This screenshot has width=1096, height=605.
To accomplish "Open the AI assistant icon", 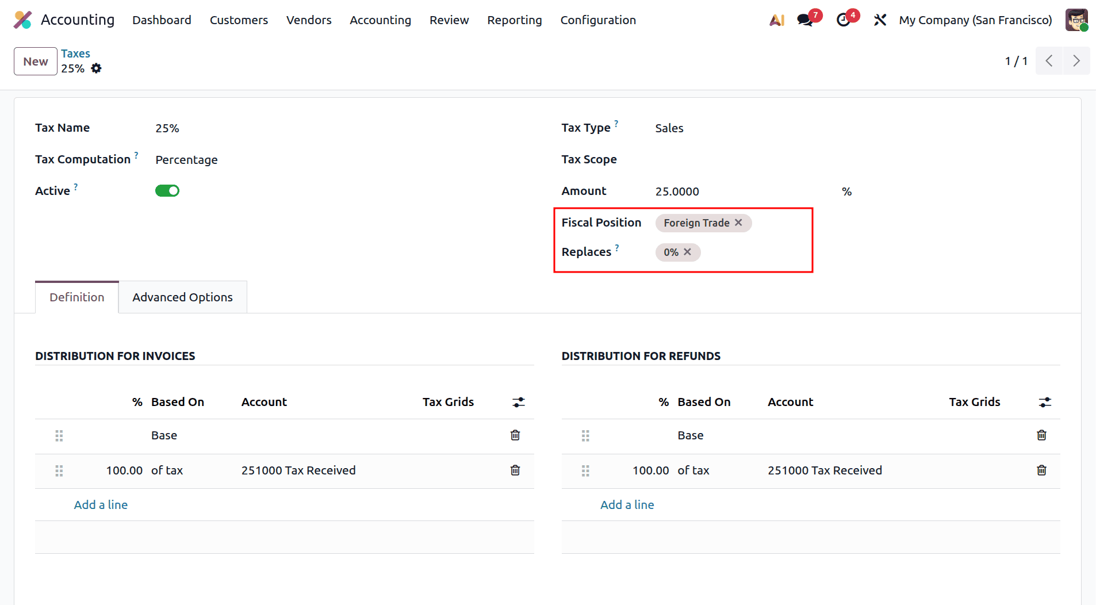I will pos(777,20).
